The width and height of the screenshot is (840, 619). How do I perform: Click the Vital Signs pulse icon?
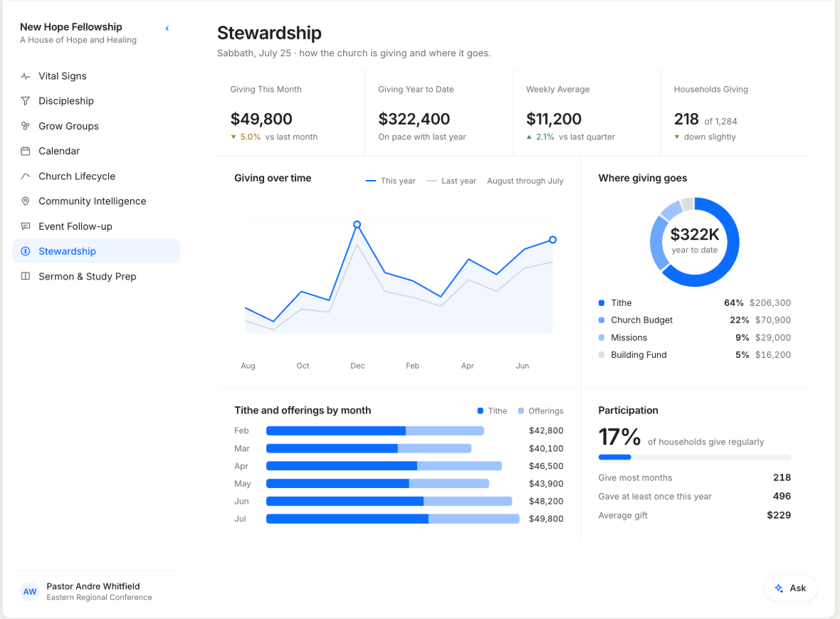click(x=25, y=76)
